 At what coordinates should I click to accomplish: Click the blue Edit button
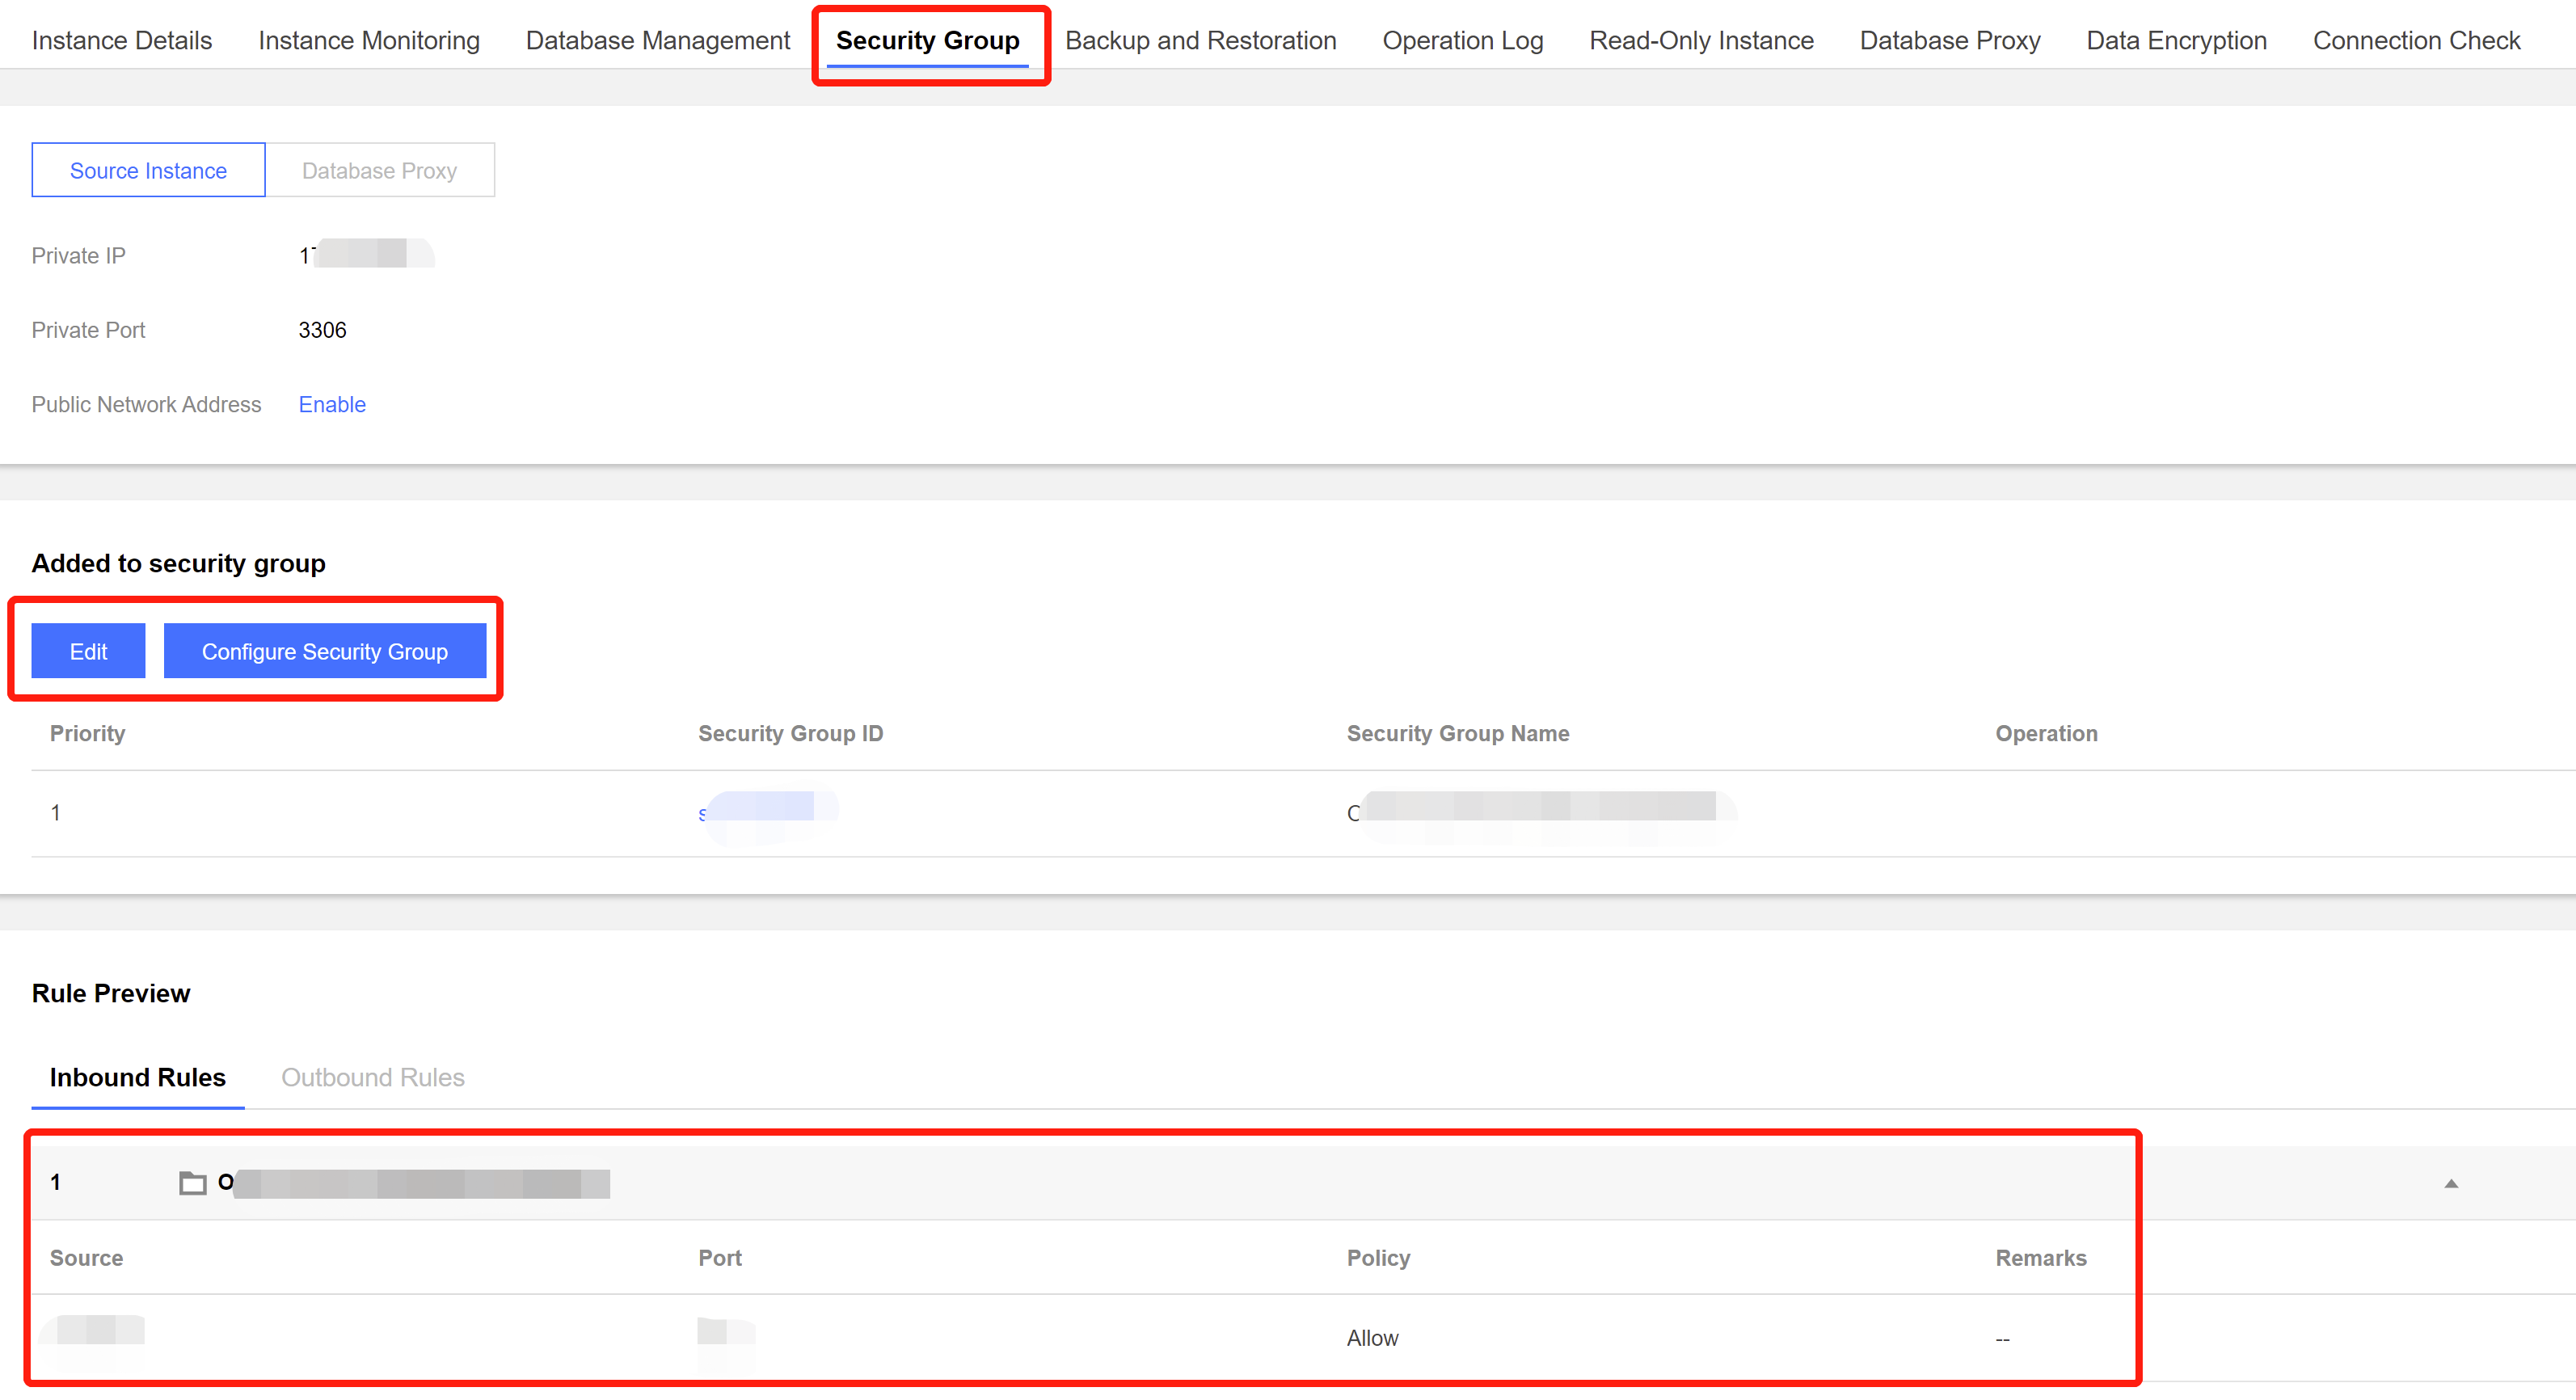click(x=88, y=651)
